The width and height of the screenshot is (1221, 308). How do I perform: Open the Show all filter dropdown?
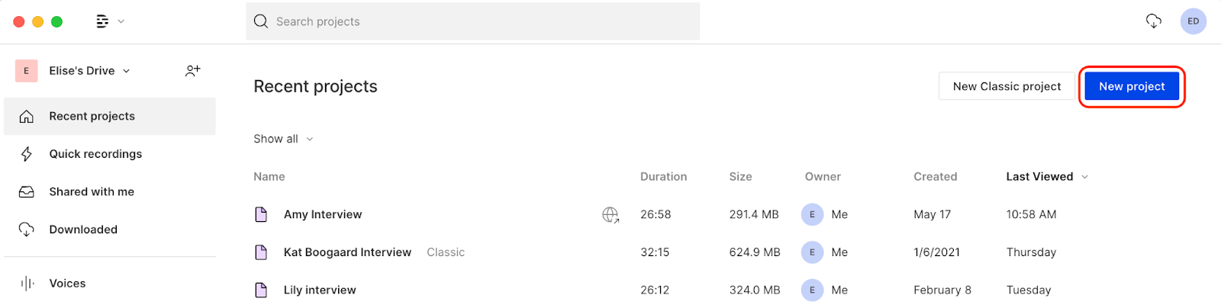[x=283, y=139]
